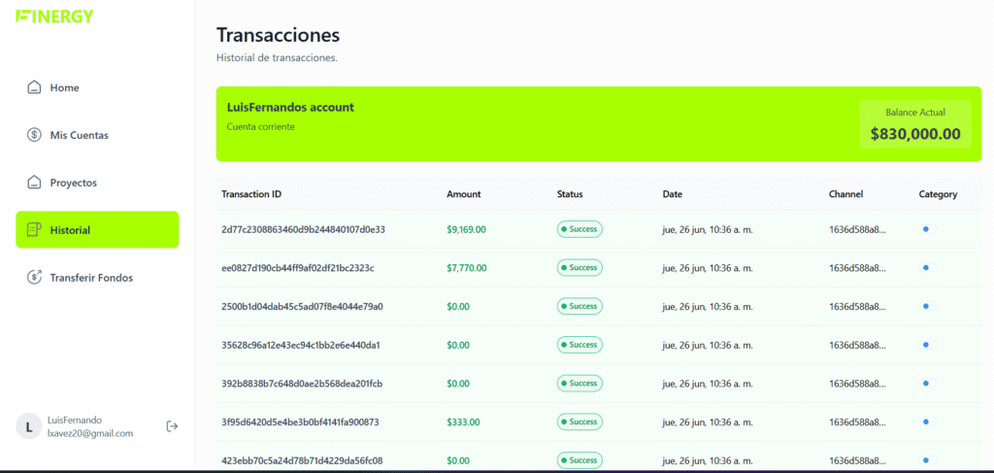Click the logout arrow icon
994x473 pixels.
172,426
